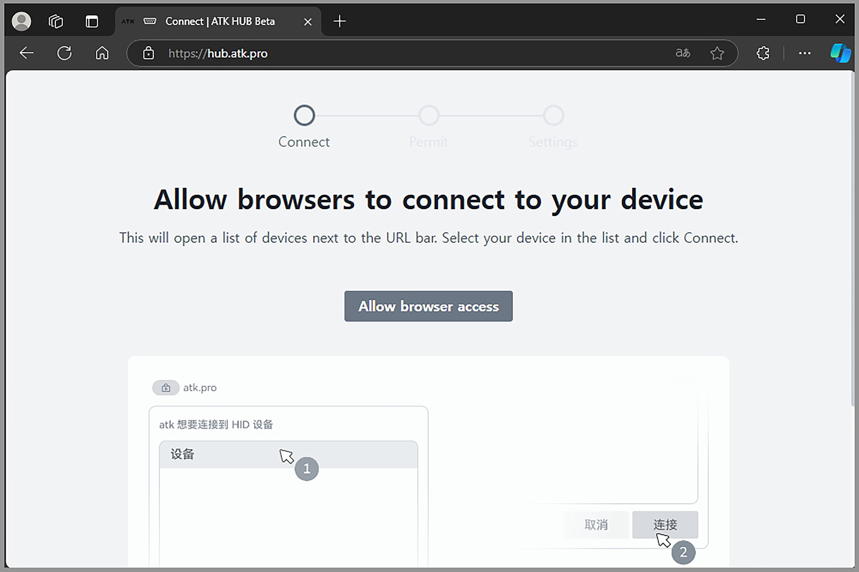The image size is (859, 572).
Task: Go to the browser home page
Action: point(102,53)
